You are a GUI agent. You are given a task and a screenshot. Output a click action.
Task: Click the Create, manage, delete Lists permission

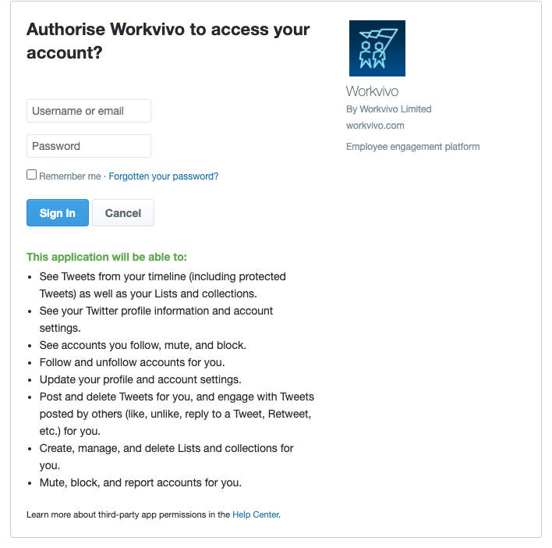click(x=167, y=457)
